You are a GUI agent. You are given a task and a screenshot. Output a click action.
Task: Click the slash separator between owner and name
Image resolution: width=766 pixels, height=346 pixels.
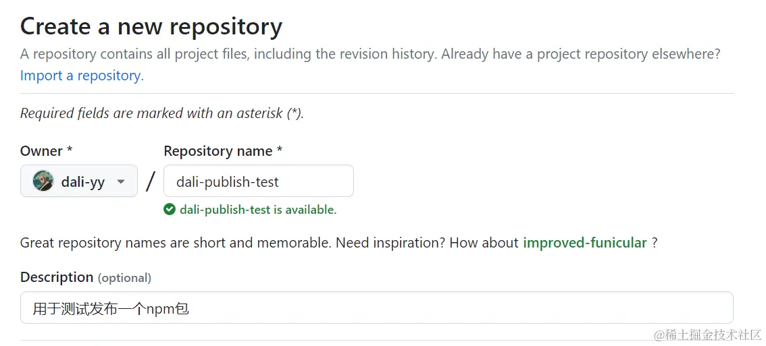point(151,181)
